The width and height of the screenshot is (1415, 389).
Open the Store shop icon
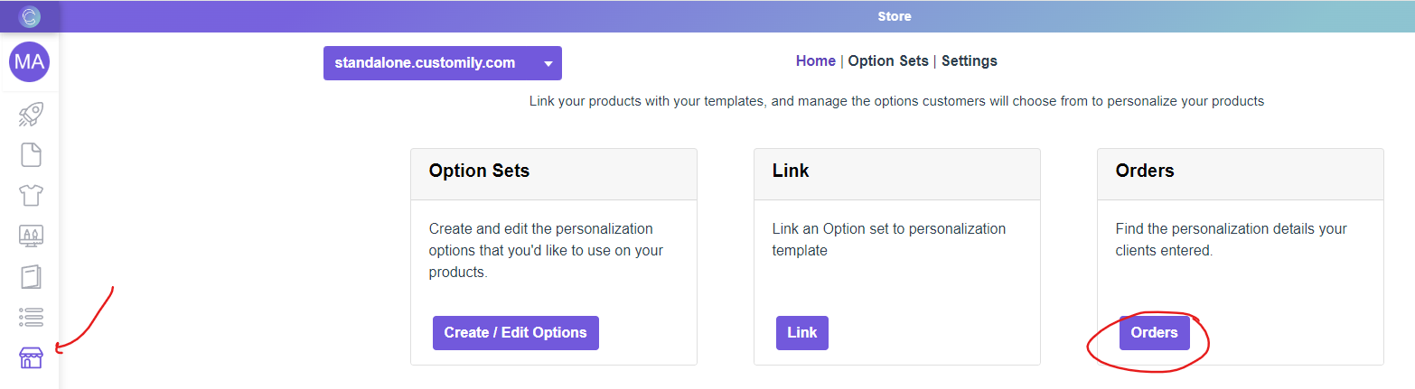point(32,358)
